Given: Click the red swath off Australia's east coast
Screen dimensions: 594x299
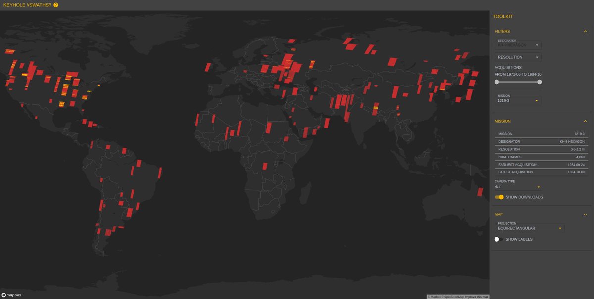Looking at the screenshot, I should 480,192.
